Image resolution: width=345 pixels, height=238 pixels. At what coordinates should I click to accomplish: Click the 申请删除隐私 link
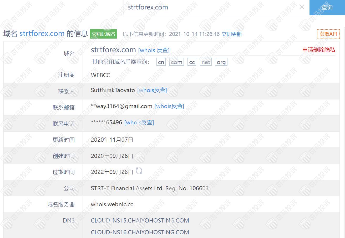319,50
